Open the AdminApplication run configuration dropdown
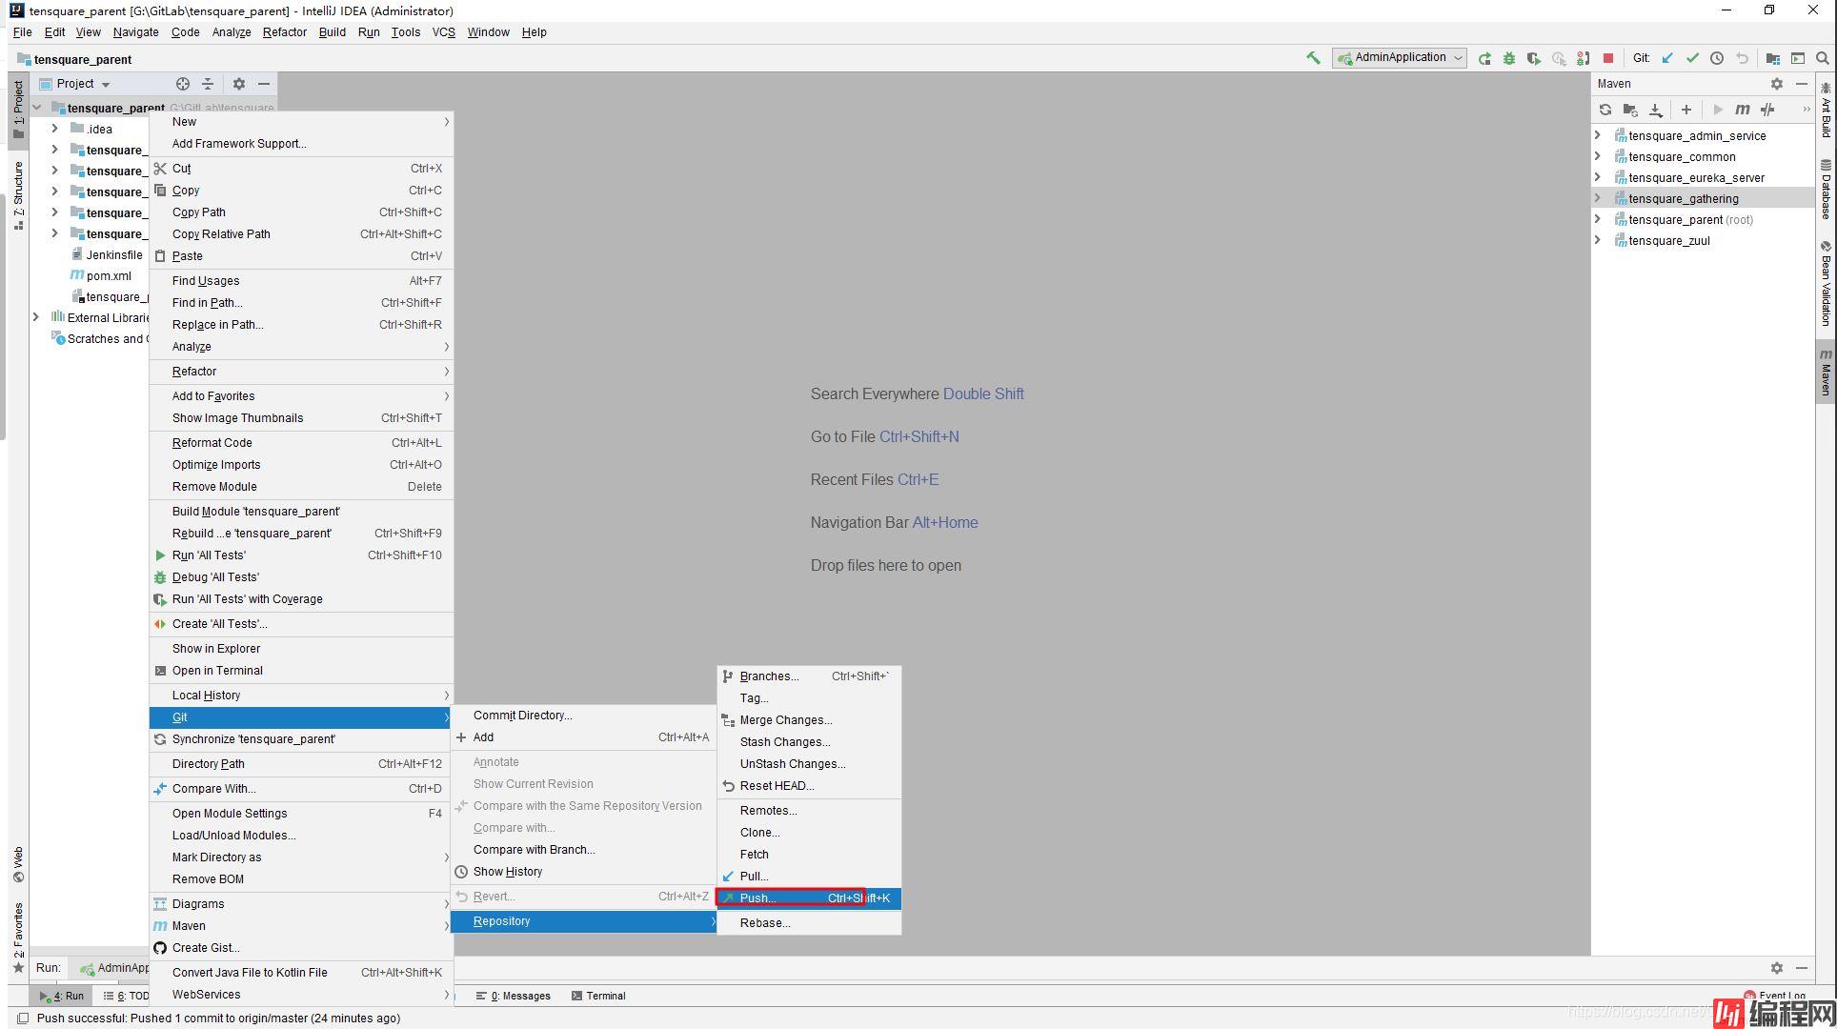 coord(1399,58)
